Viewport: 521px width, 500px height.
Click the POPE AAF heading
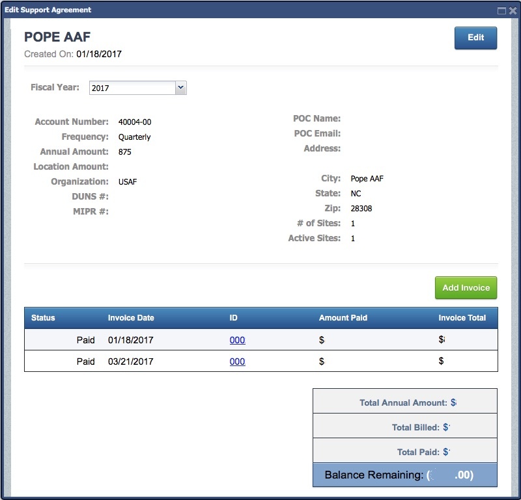coord(57,37)
